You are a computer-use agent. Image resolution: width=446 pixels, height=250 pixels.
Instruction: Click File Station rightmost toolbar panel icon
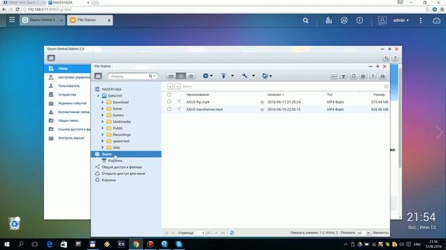[x=383, y=76]
